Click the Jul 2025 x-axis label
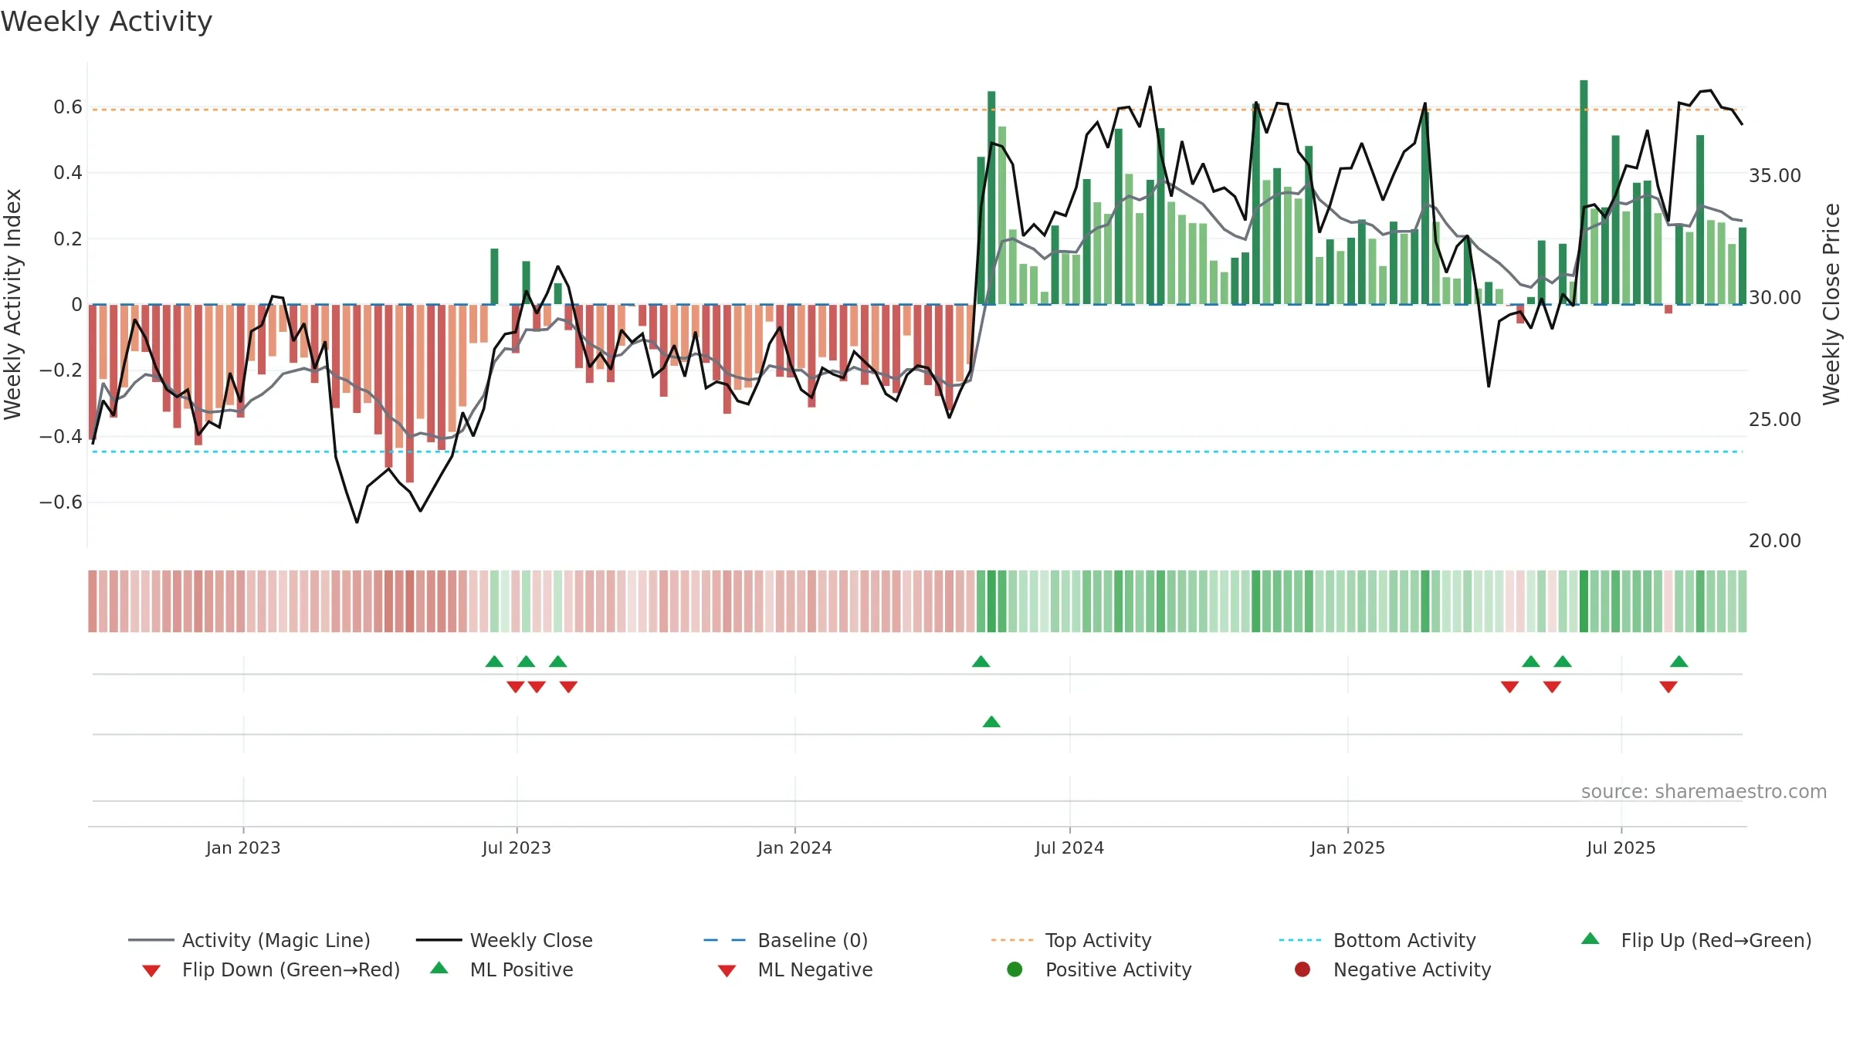The height and width of the screenshot is (1042, 1853). coord(1621,848)
